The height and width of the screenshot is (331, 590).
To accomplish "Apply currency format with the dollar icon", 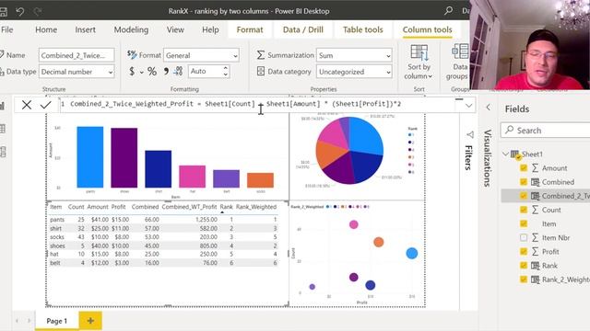I will [132, 72].
